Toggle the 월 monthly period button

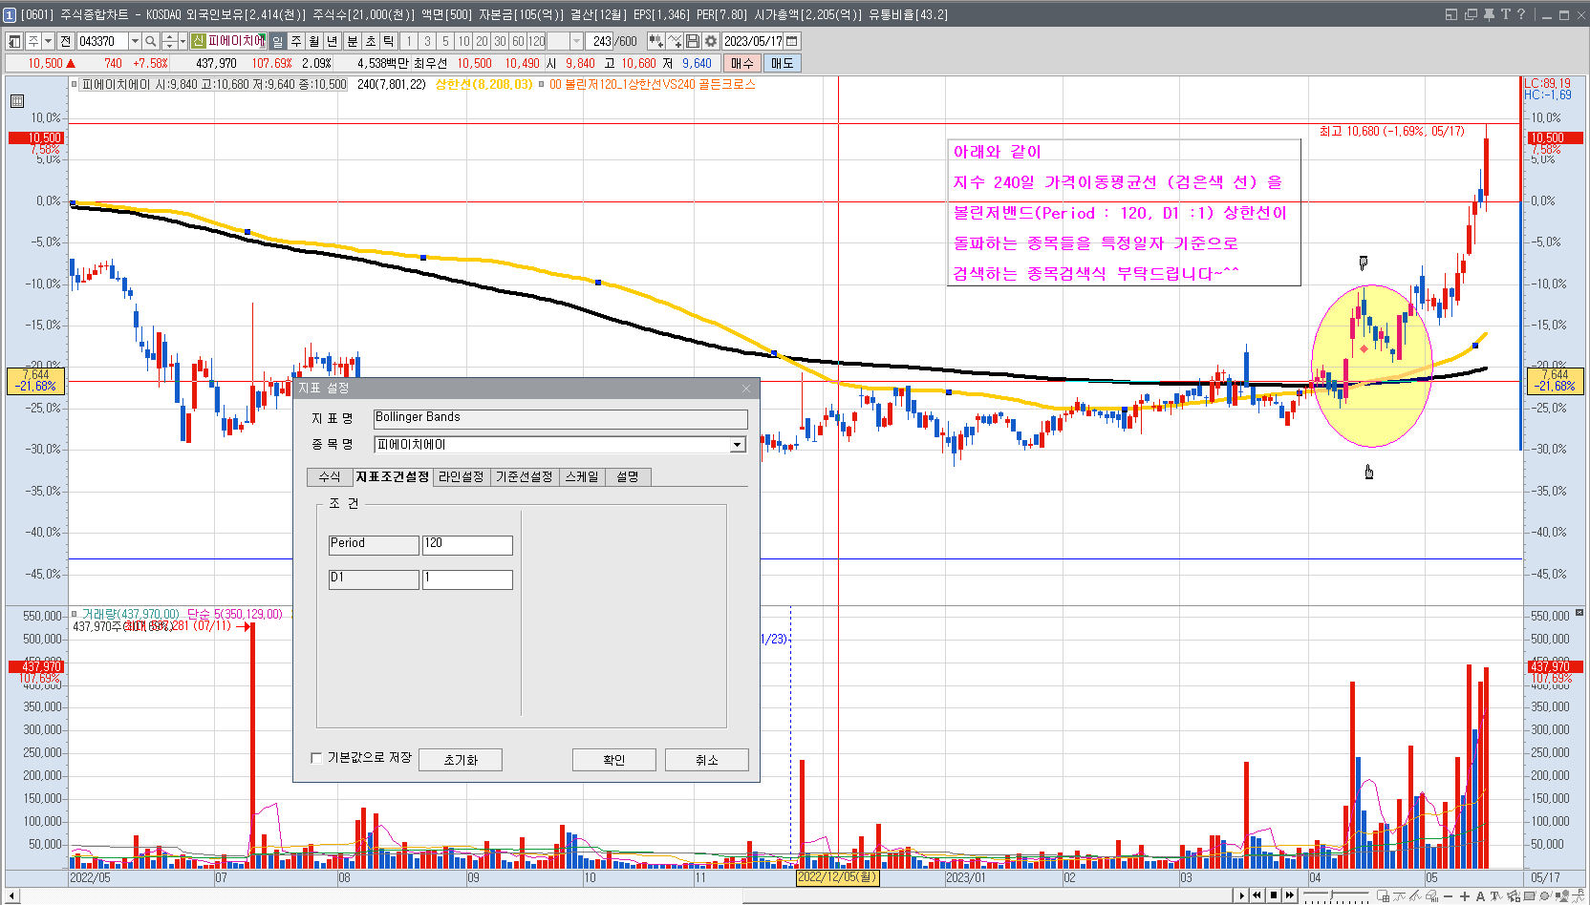click(x=314, y=41)
